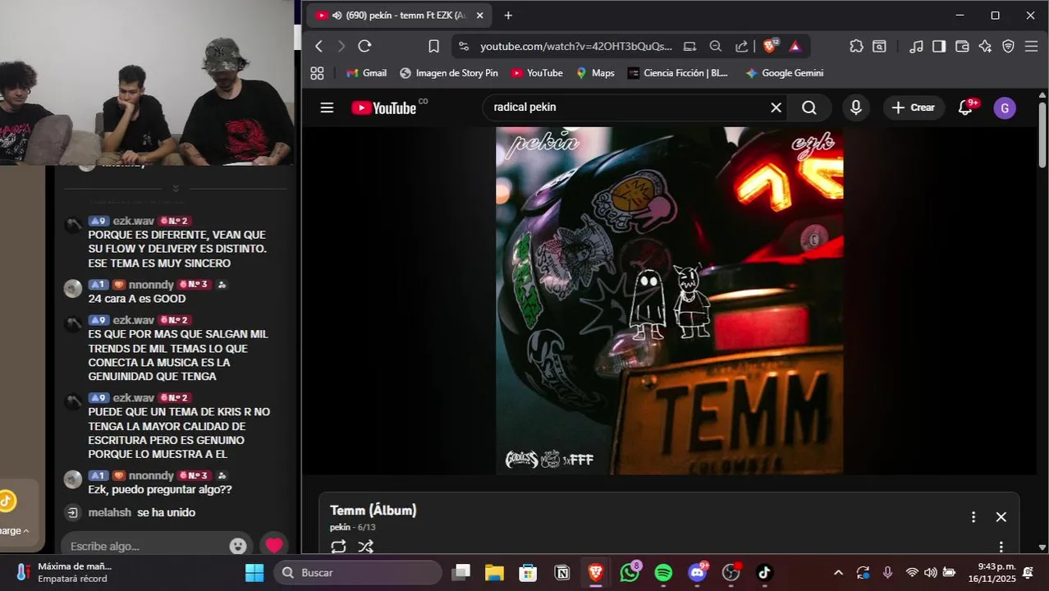1049x591 pixels.
Task: Open the cast/install screen icon in address bar
Action: click(x=690, y=47)
